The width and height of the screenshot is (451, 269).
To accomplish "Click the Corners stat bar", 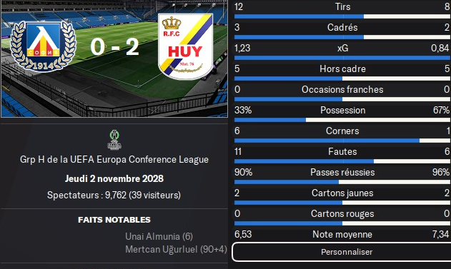I will 342,141.
